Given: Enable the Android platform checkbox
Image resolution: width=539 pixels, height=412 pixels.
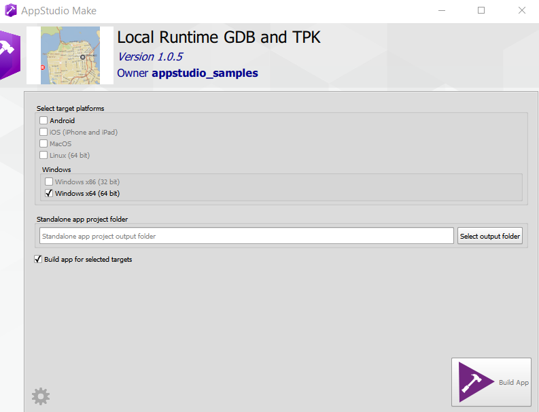Looking at the screenshot, I should point(44,120).
